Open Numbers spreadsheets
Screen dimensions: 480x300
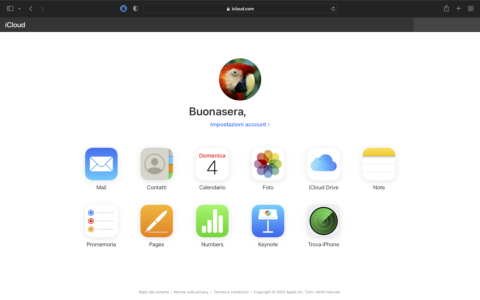[212, 221]
